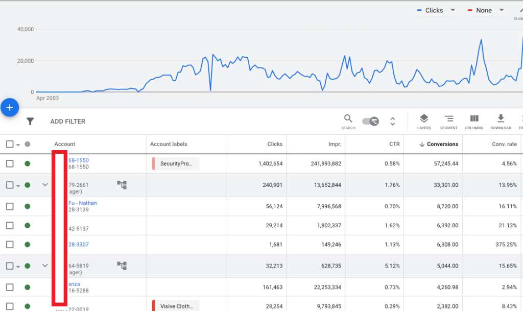Click the Search magnifier icon
The width and height of the screenshot is (523, 311).
[x=348, y=119]
